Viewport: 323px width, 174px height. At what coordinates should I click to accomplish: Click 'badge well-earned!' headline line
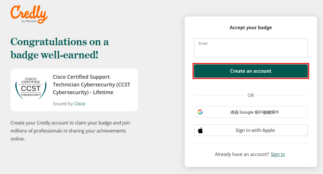tap(54, 55)
